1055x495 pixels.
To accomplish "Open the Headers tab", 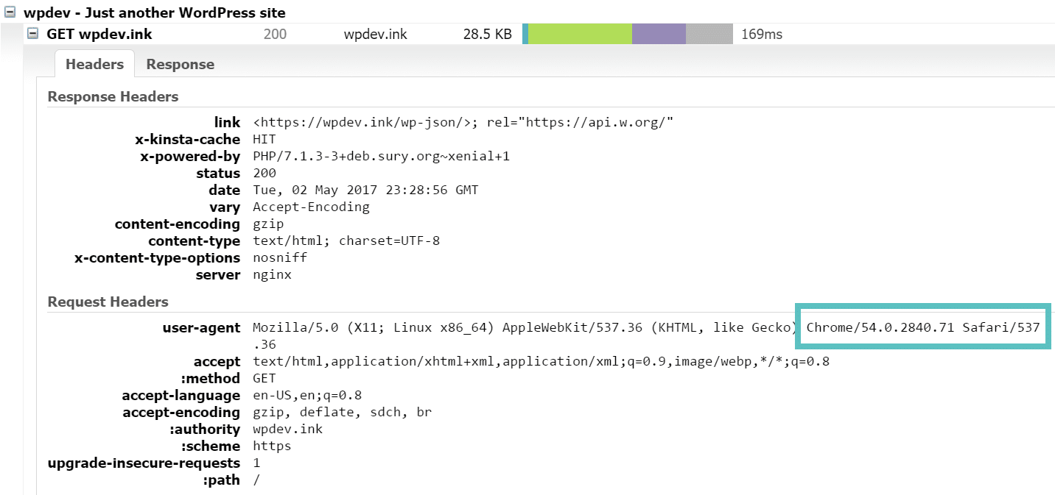I will point(94,64).
